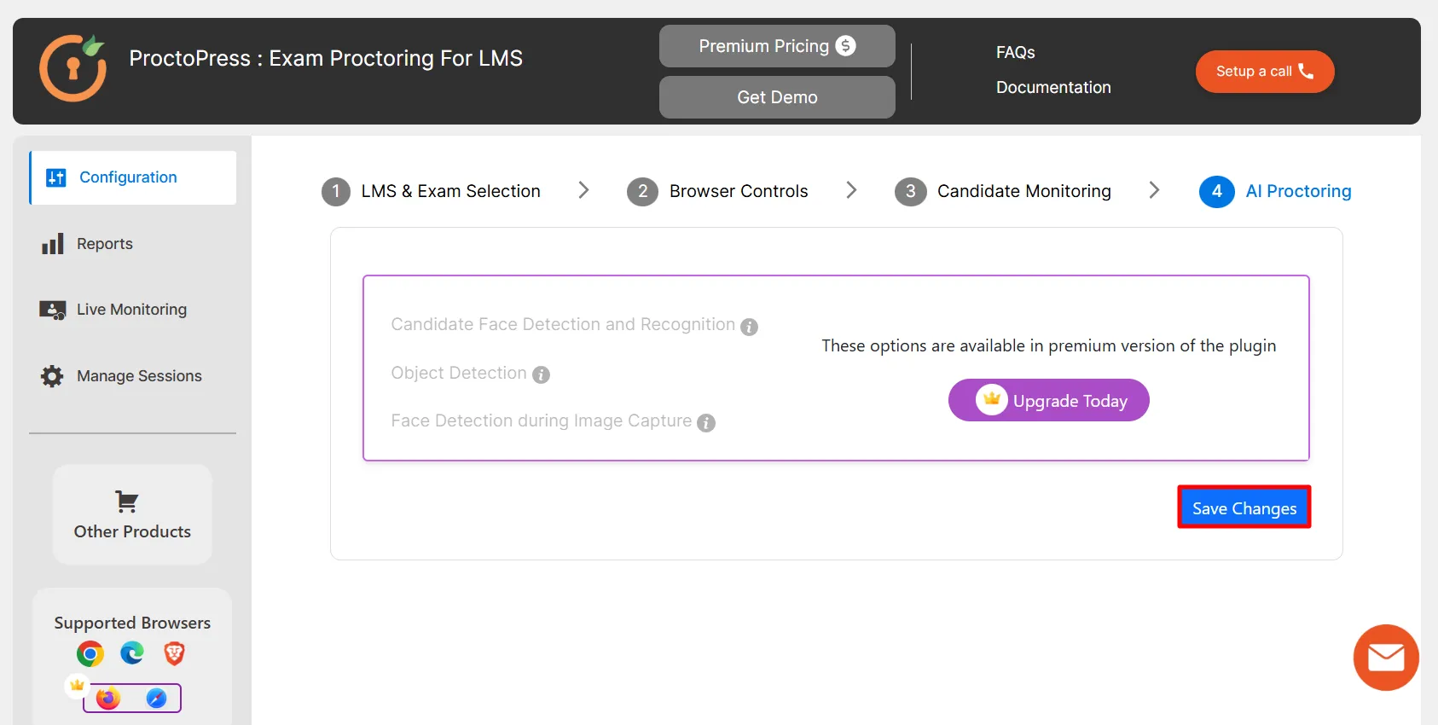Open the Configuration sidebar tab
The width and height of the screenshot is (1438, 725).
(x=133, y=177)
